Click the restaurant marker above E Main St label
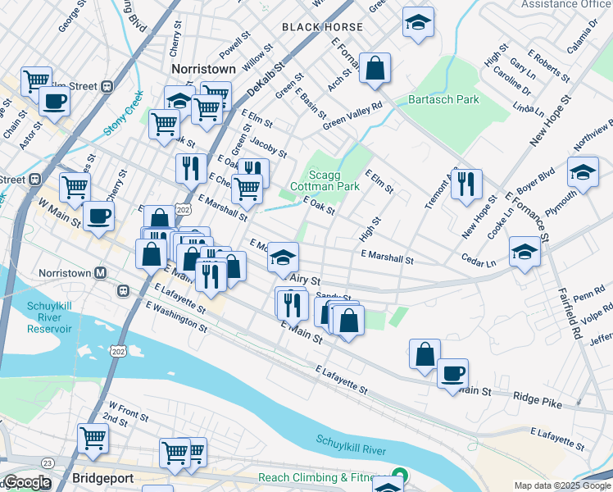Viewport: 613px width, 492px height. [292, 307]
